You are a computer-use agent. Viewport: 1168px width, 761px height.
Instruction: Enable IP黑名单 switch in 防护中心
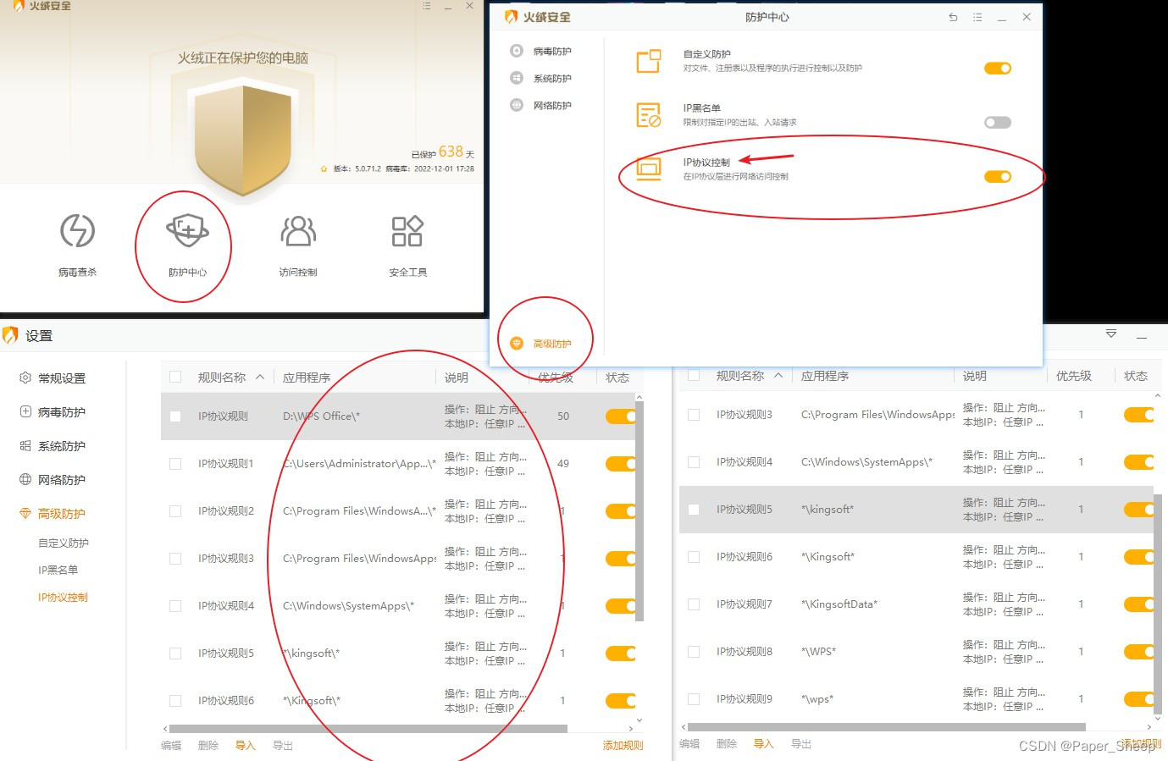pos(998,123)
